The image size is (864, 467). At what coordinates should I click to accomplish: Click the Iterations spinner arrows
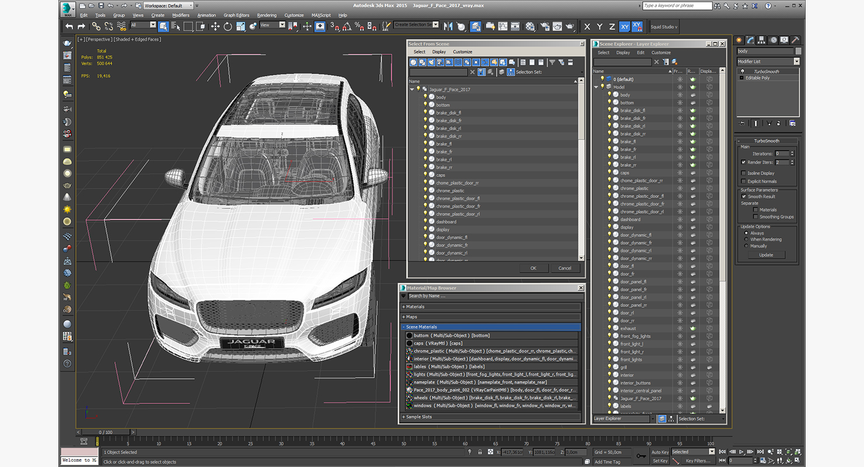792,154
